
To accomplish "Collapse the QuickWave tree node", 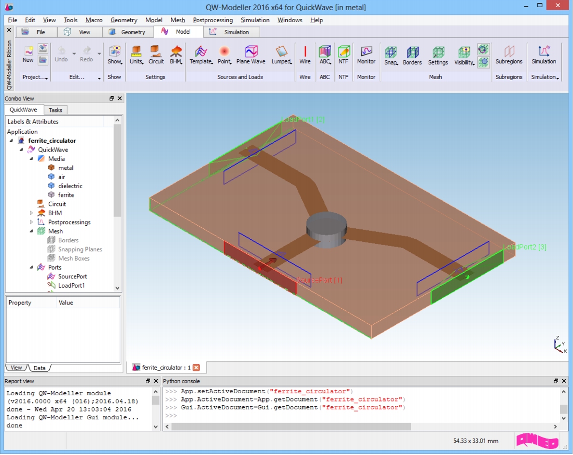I will [21, 150].
